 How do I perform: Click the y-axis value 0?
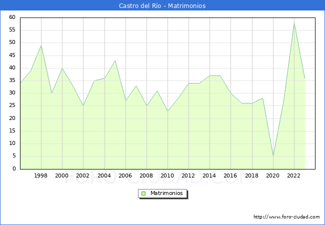14,168
